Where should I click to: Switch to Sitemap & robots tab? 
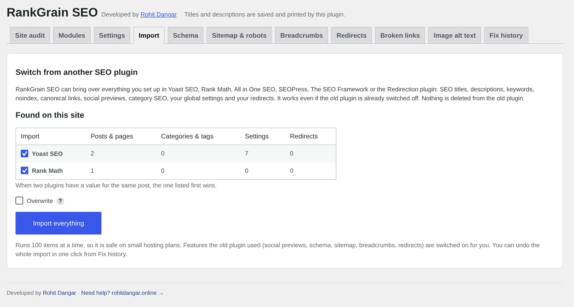239,35
